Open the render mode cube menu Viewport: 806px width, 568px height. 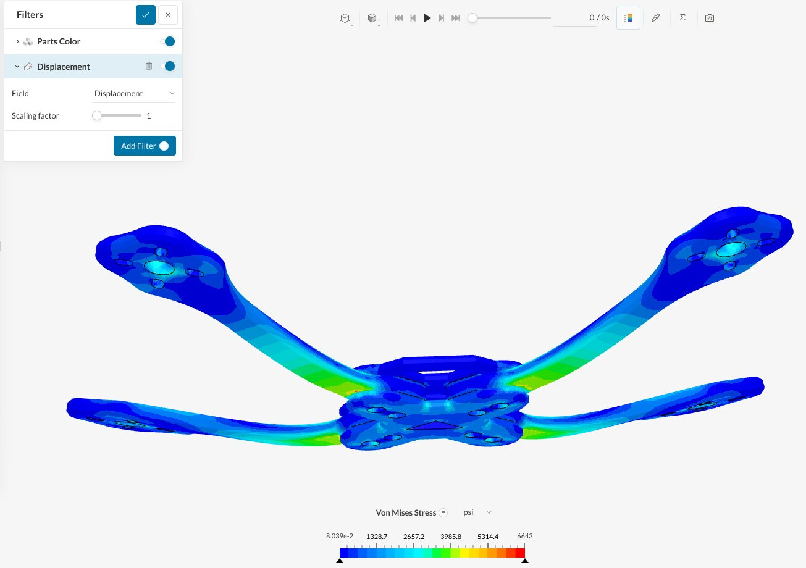click(x=372, y=18)
